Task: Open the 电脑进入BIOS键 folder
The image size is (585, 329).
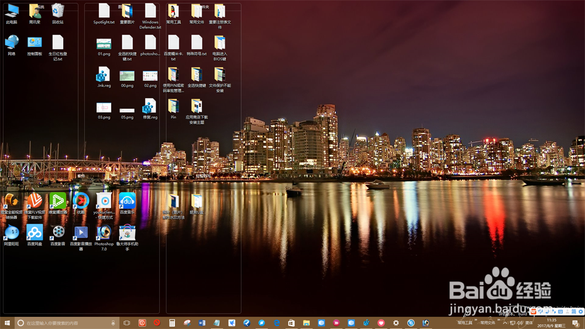Action: 220,48
